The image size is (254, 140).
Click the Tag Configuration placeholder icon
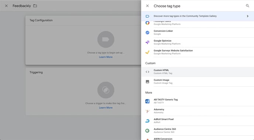[x=106, y=39]
